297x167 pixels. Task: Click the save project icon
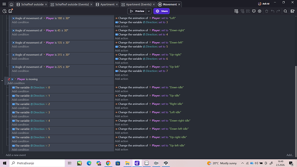pos(10,11)
